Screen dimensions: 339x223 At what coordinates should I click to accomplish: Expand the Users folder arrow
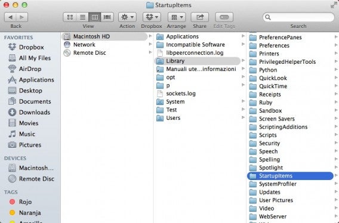243,117
